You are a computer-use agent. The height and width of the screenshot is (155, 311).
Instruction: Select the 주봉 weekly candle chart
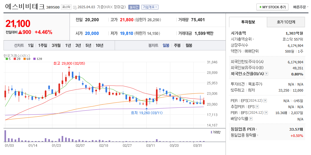pos(177,45)
